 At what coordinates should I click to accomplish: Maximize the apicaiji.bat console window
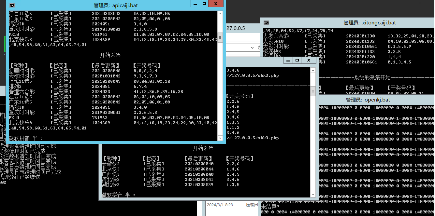204,4
